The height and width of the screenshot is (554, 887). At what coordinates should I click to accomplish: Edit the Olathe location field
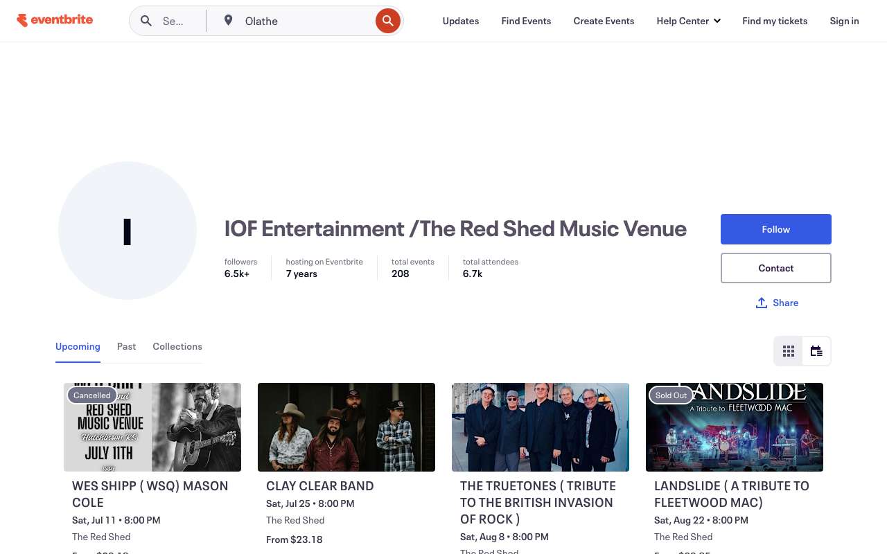point(305,21)
